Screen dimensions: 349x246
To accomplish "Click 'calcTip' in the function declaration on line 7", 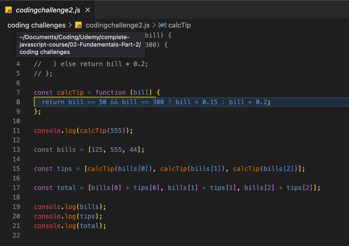I will click(x=70, y=93).
